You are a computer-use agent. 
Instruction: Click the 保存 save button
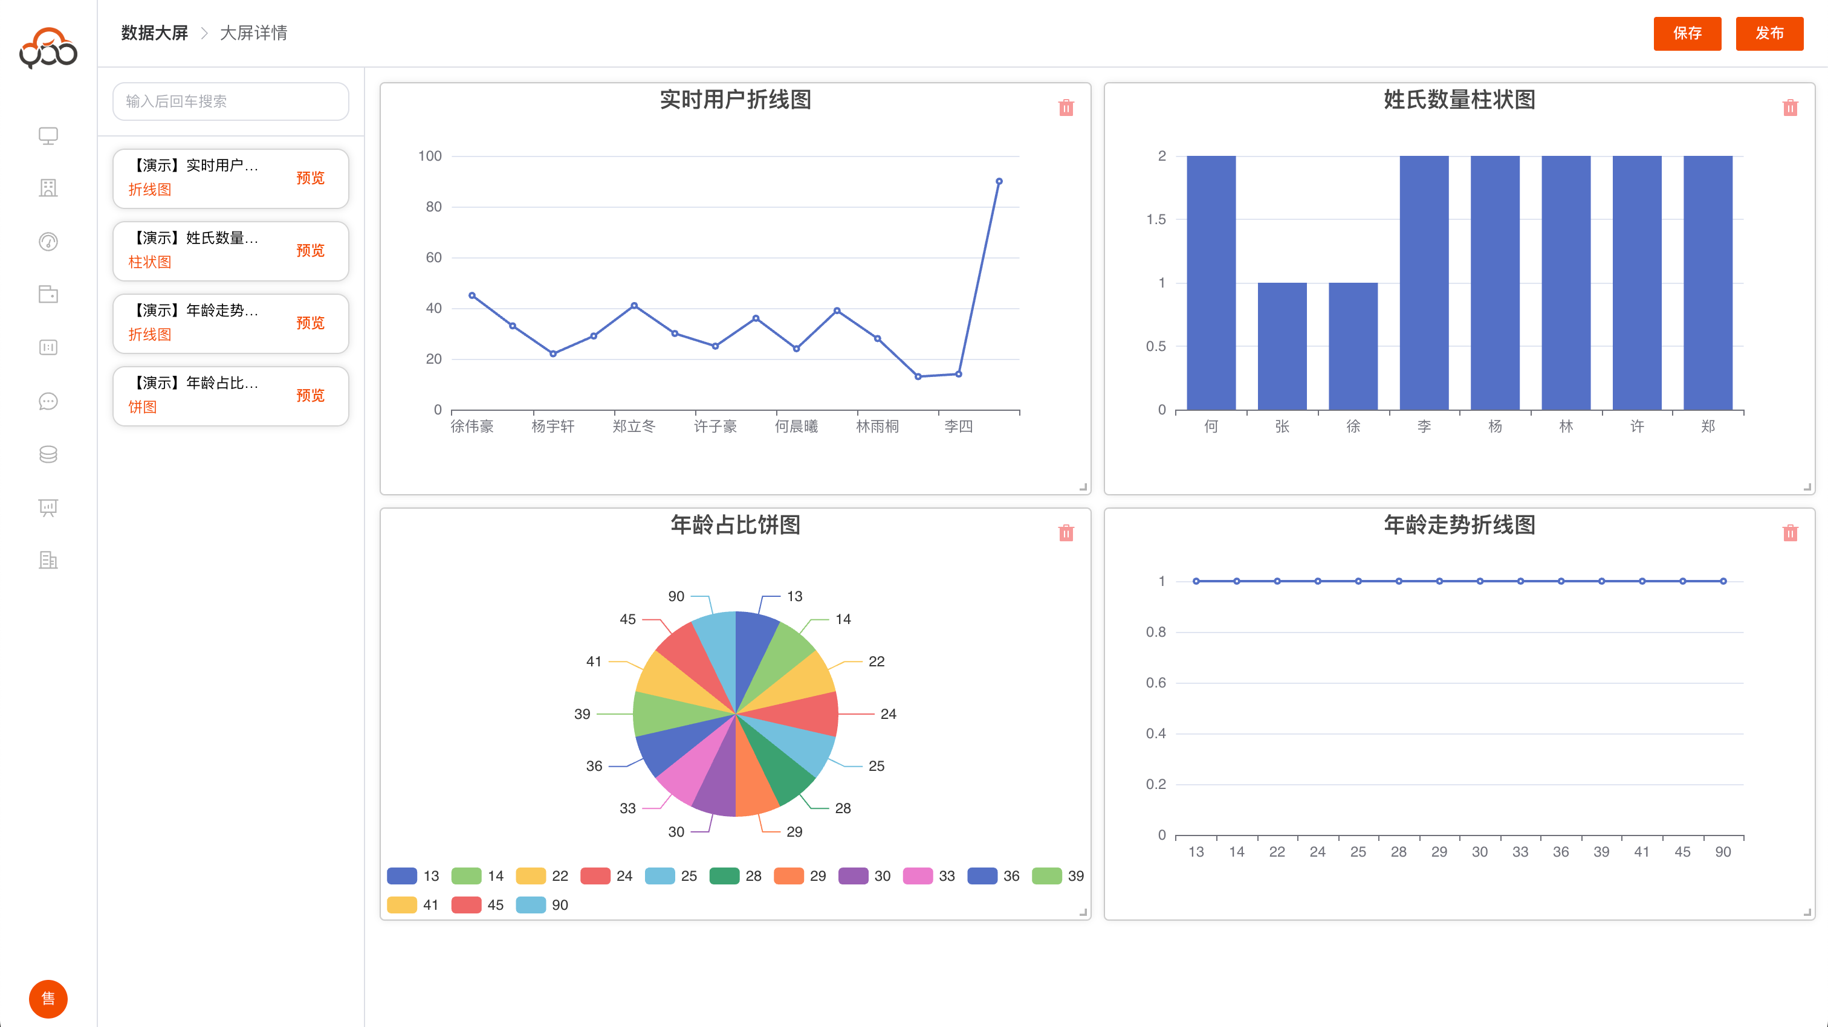coord(1687,33)
